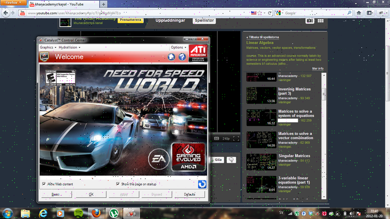Open Firefox home page icon
390x219 pixels.
tap(359, 13)
